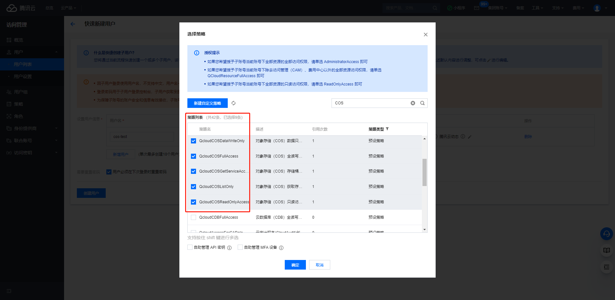Click the pencil edit icon beside 腾讯云动态
Screen dimensions: 615x300
pyautogui.click(x=470, y=137)
